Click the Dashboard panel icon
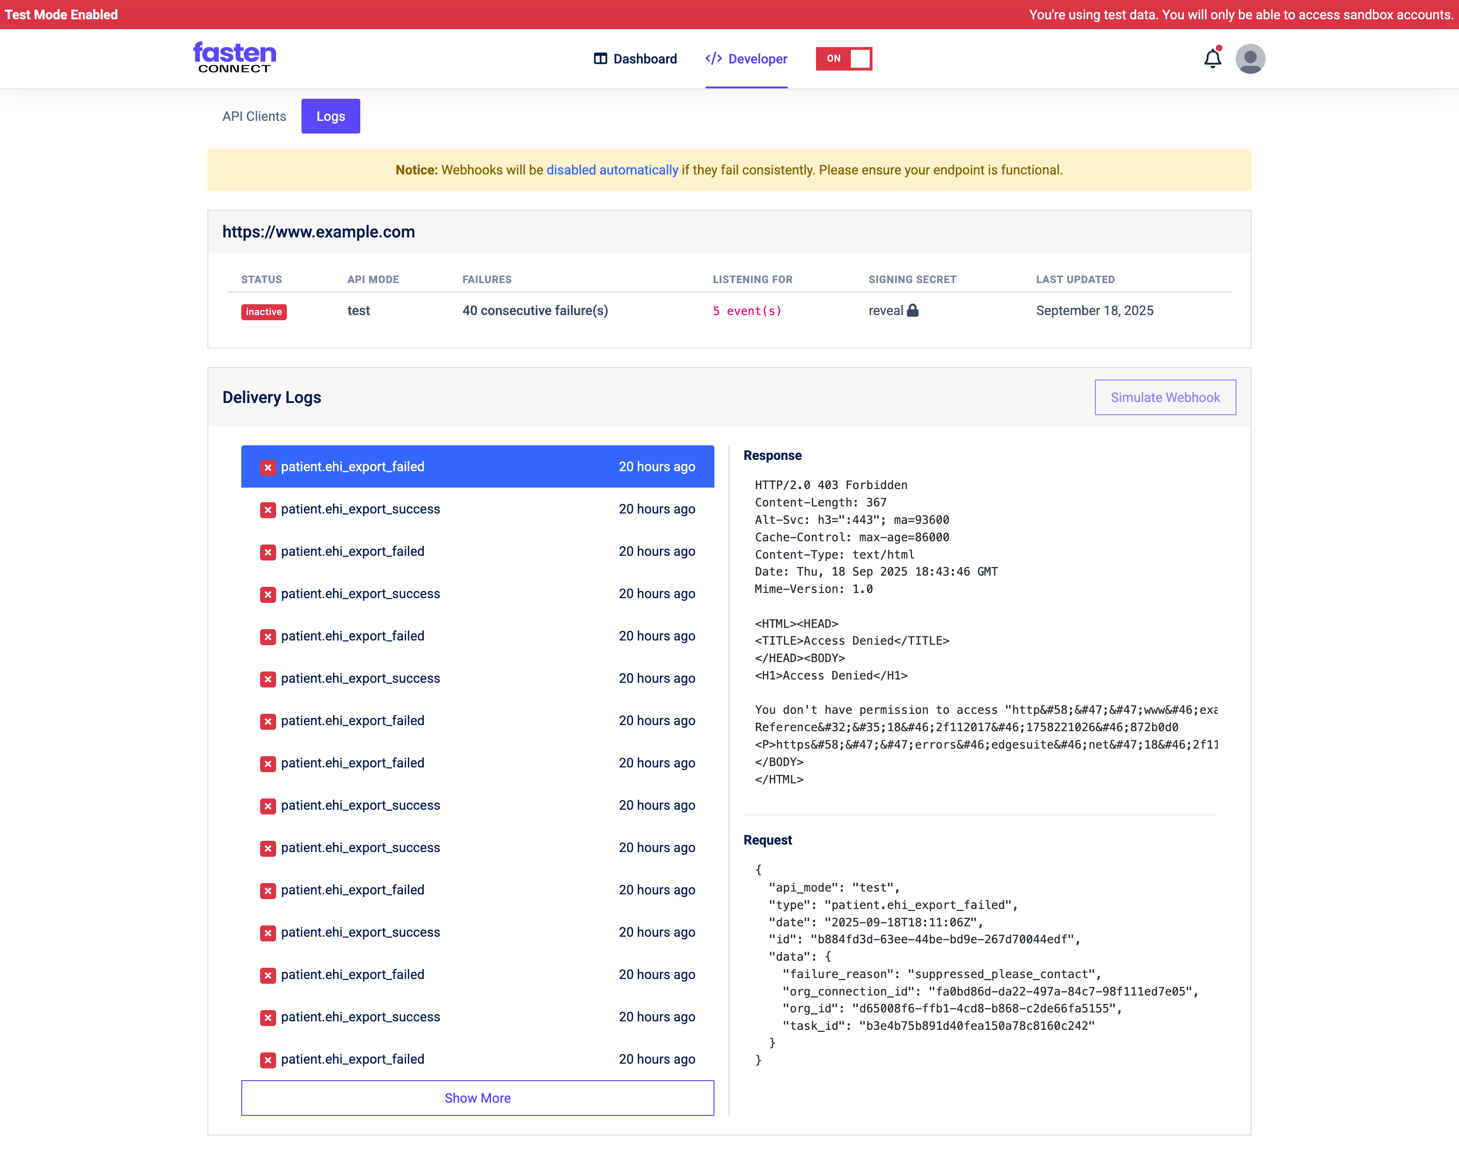The height and width of the screenshot is (1169, 1459). [x=600, y=59]
